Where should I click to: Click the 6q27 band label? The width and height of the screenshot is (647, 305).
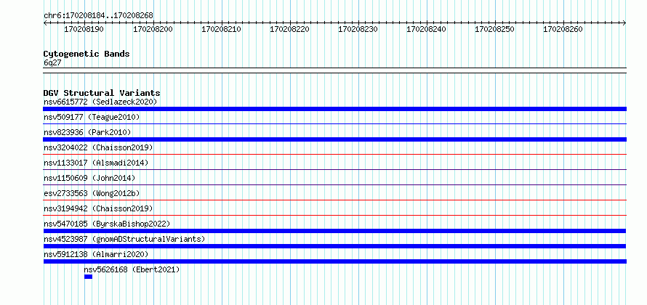(x=52, y=63)
